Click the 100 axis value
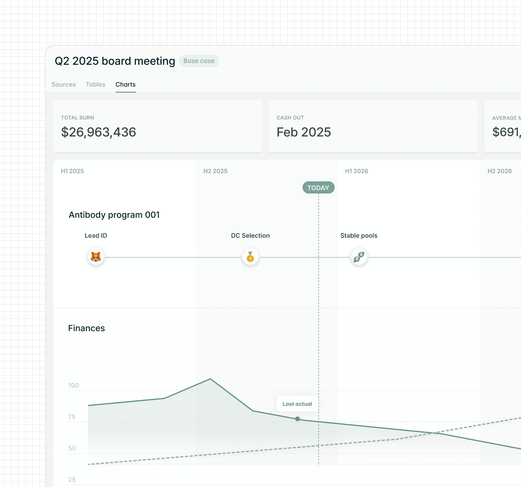This screenshot has height=487, width=521. click(x=73, y=385)
